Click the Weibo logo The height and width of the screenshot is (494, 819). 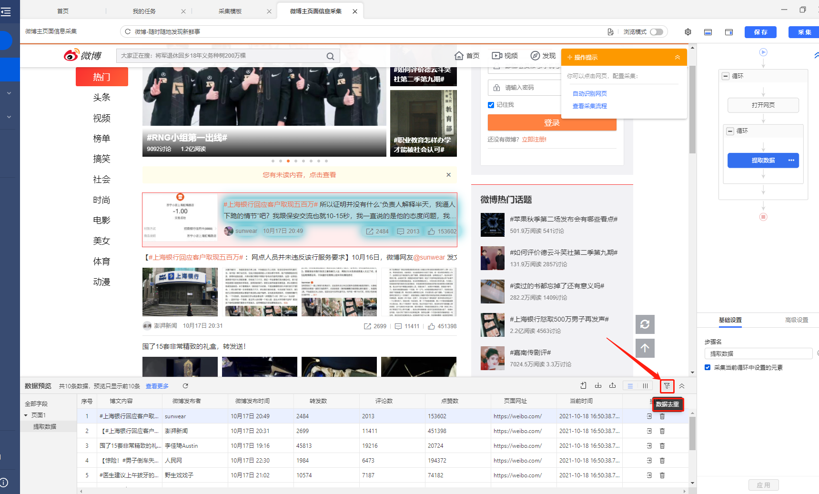point(83,55)
